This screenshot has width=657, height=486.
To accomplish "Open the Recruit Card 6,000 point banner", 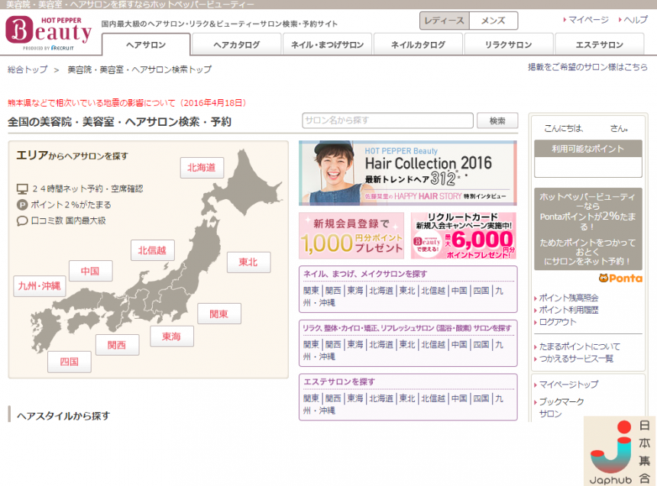I will click(x=464, y=236).
